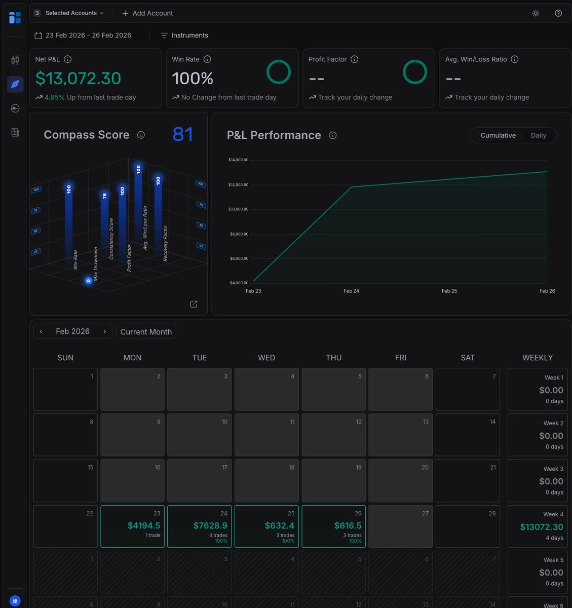Open the help question mark icon
Image resolution: width=572 pixels, height=608 pixels.
[x=558, y=13]
